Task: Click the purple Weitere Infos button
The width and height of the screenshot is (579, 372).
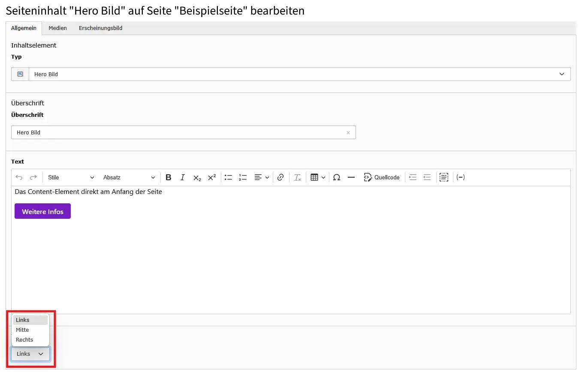Action: pos(42,211)
